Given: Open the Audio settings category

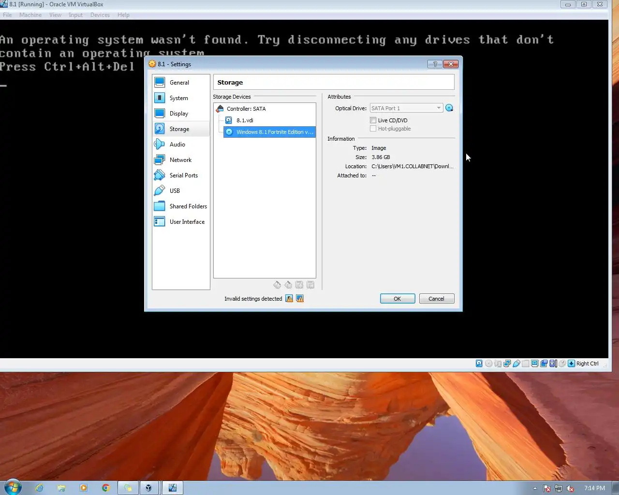Looking at the screenshot, I should (x=181, y=145).
